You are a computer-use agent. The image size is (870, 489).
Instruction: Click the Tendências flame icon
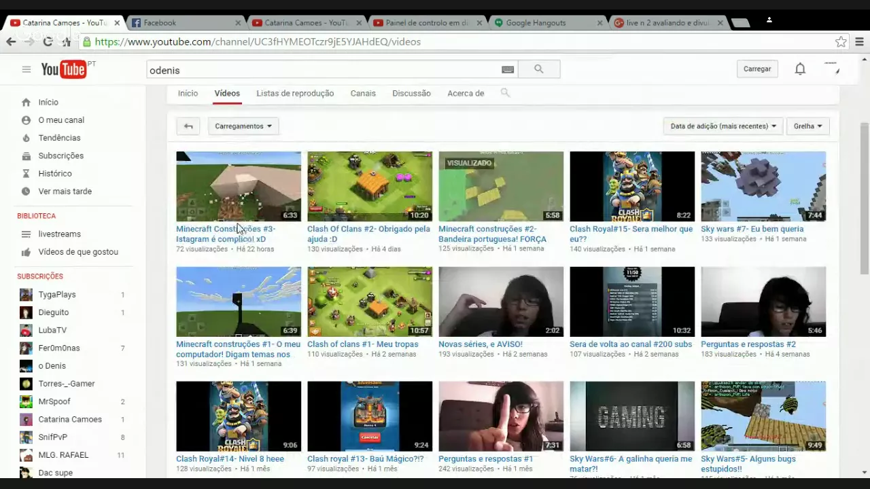pos(26,138)
